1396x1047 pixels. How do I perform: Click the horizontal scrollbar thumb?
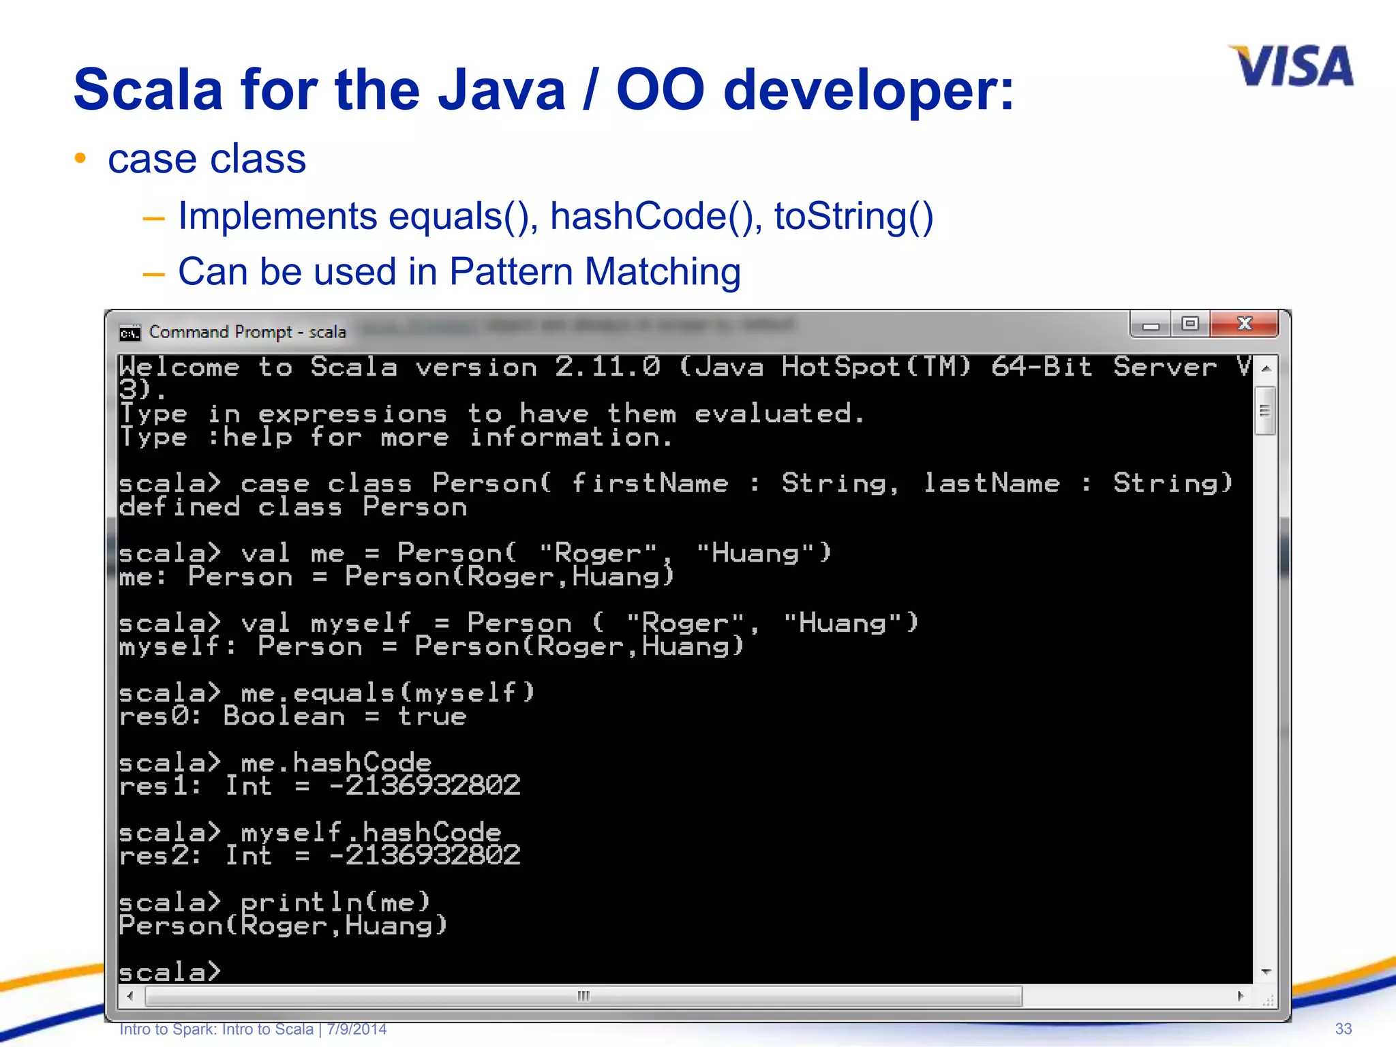(x=584, y=997)
